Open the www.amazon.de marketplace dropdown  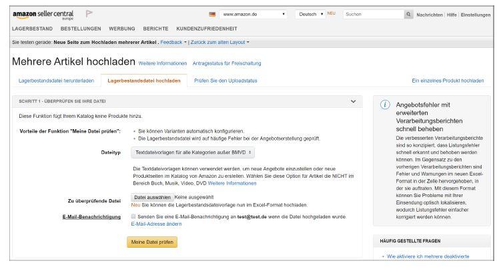(x=254, y=14)
